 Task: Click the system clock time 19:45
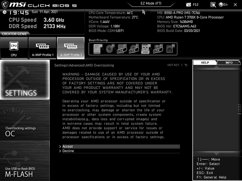(19, 13)
